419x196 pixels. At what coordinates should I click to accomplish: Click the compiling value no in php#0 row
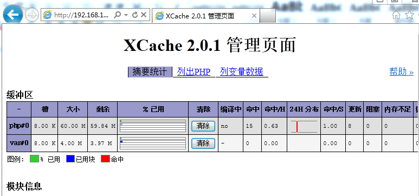tap(230, 126)
